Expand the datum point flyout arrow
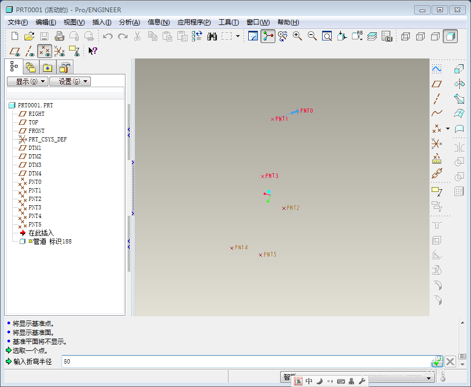The image size is (471, 387). tap(448, 129)
